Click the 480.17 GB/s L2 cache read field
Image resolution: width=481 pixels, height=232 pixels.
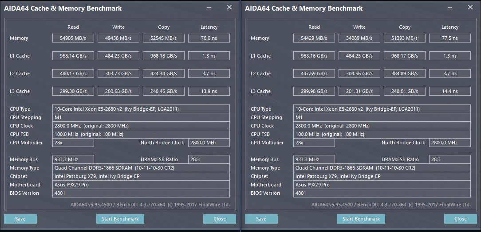click(x=73, y=73)
